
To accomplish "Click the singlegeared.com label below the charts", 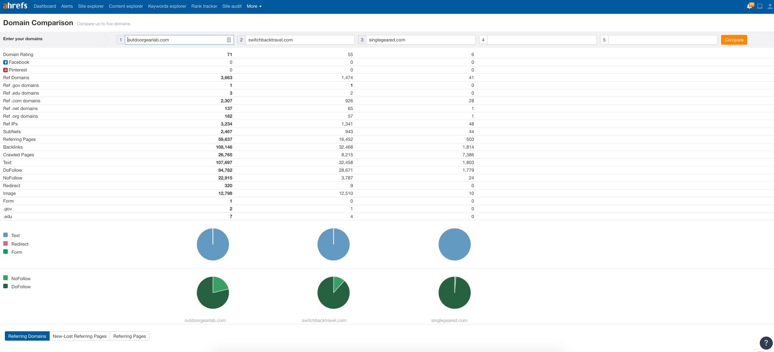I will (x=449, y=320).
